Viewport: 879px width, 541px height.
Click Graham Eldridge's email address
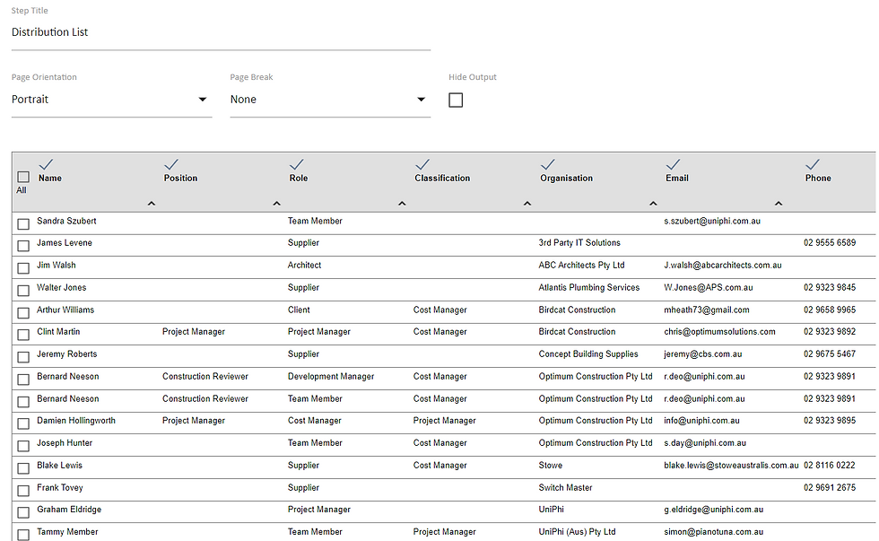[711, 509]
